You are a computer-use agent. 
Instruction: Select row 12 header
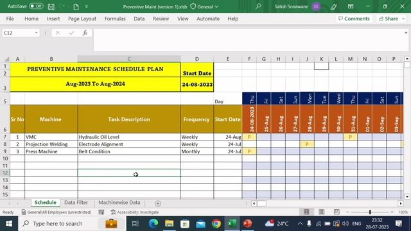[x=5, y=173]
